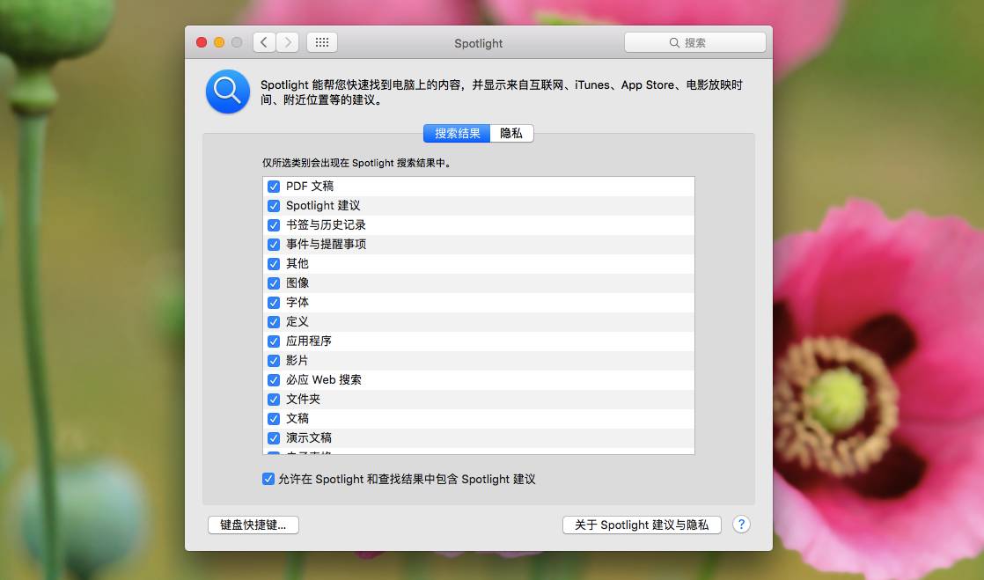The width and height of the screenshot is (984, 580).
Task: Click 关于 Spotlight 建议与隐私 button
Action: click(642, 525)
